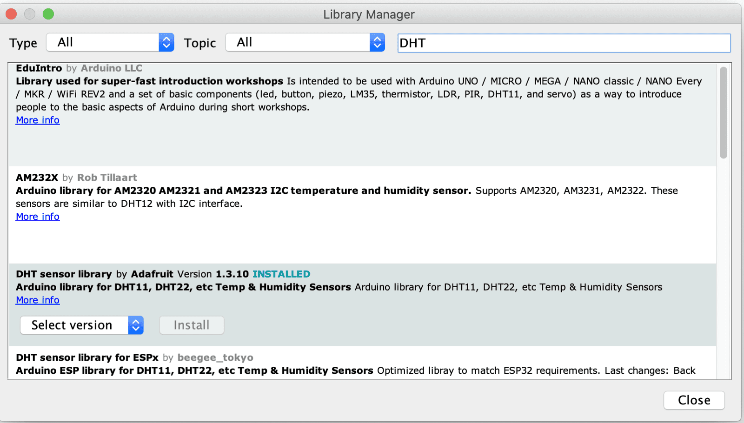
Task: Open More info link for EduIntro
Action: point(38,120)
